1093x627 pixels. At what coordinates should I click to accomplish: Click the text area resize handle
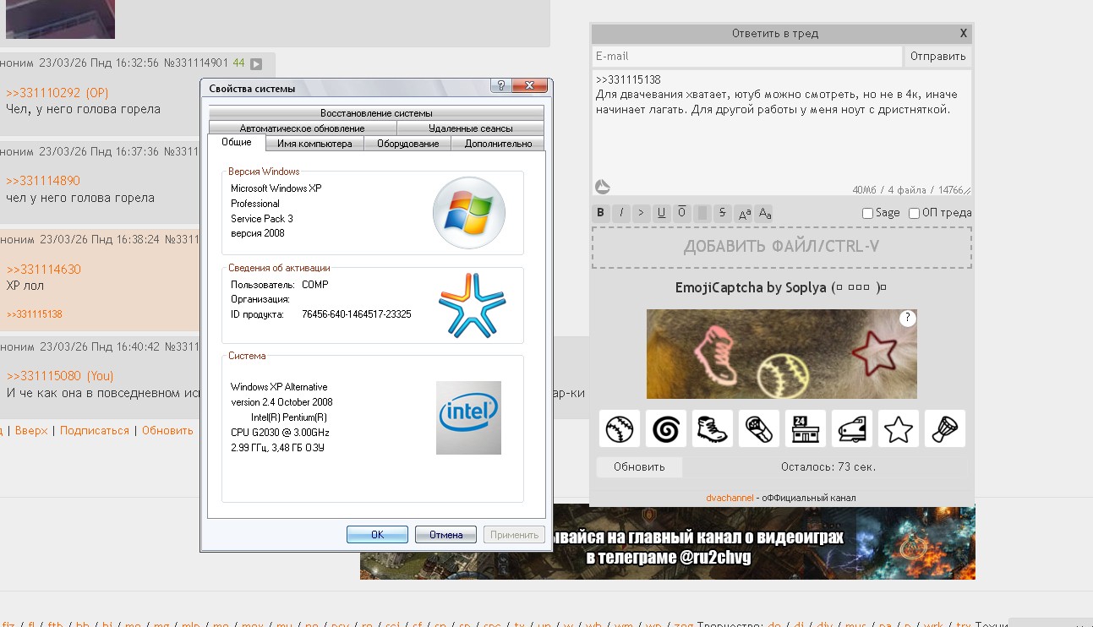point(967,191)
